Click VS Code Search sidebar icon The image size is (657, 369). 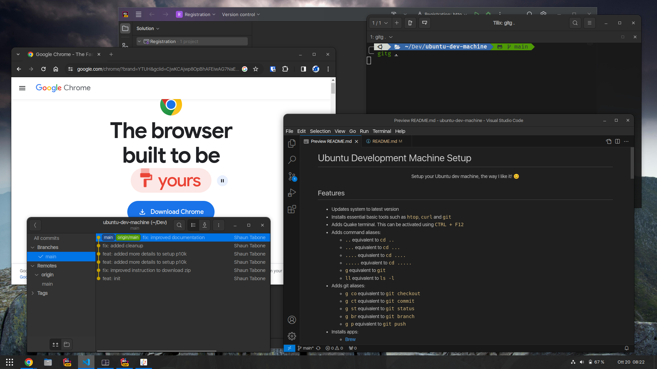[292, 160]
